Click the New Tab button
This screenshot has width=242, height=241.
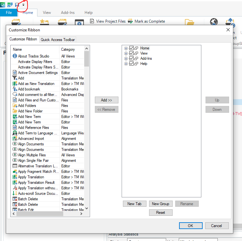[x=135, y=204]
